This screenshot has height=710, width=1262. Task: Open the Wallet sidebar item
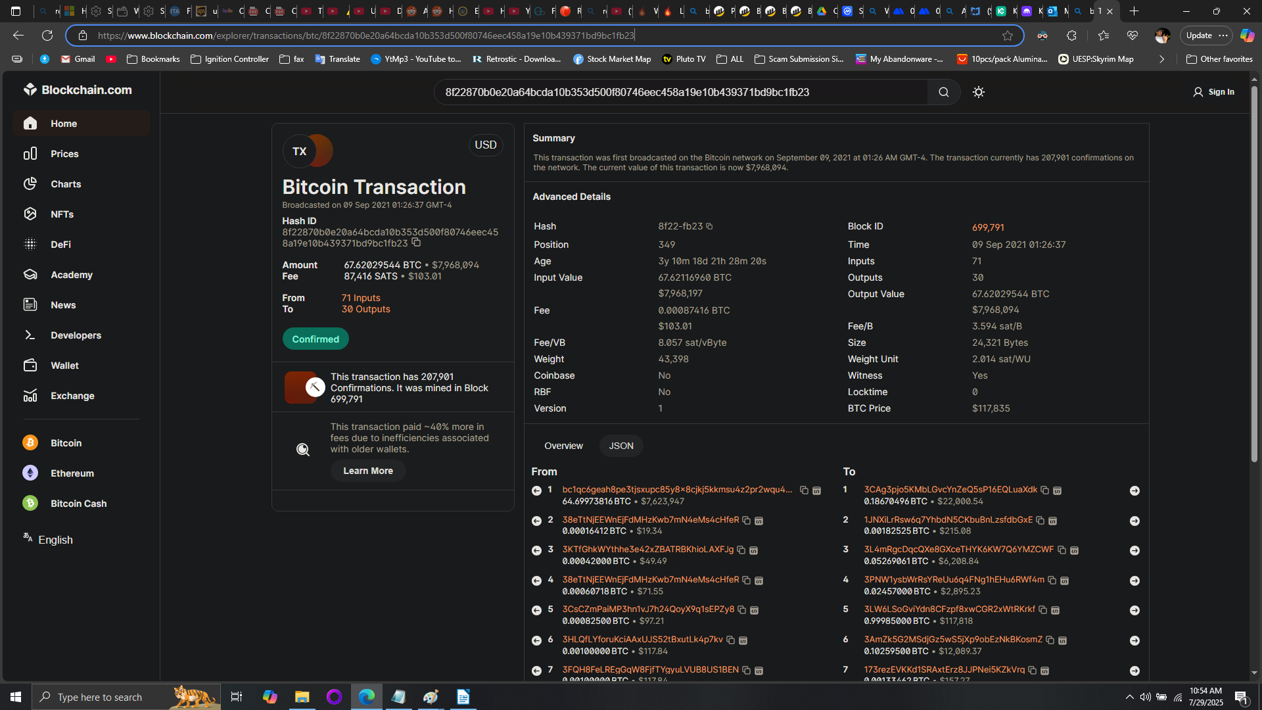64,366
